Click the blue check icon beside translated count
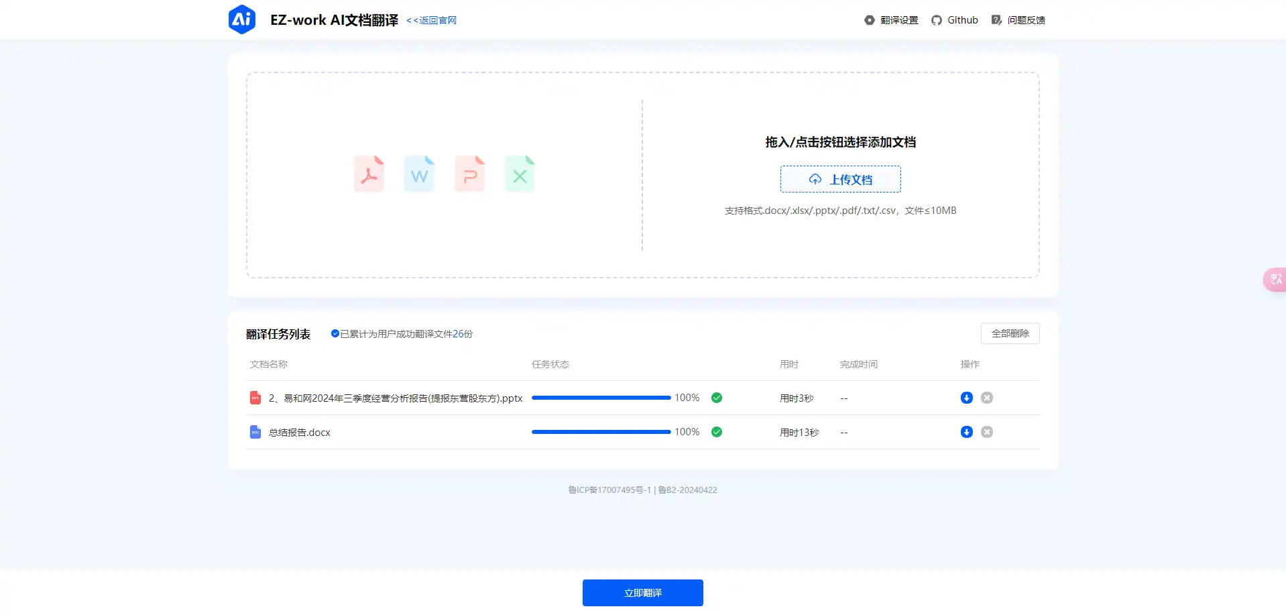The image size is (1286, 615). click(x=335, y=333)
